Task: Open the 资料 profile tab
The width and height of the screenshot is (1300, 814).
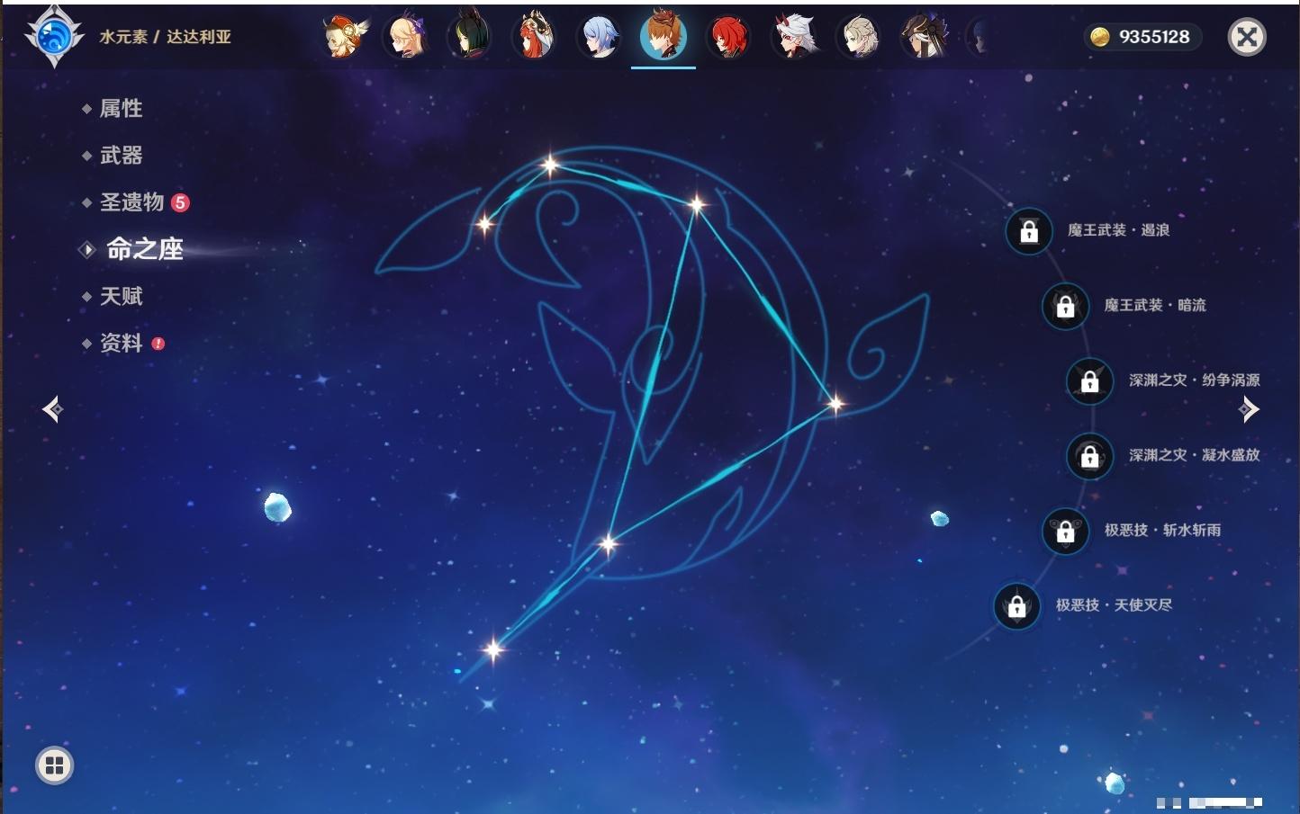Action: tap(121, 343)
